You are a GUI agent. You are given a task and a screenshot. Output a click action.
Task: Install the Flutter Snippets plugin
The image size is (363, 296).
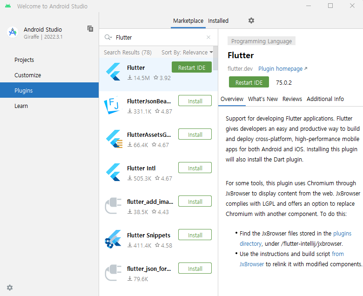point(195,235)
